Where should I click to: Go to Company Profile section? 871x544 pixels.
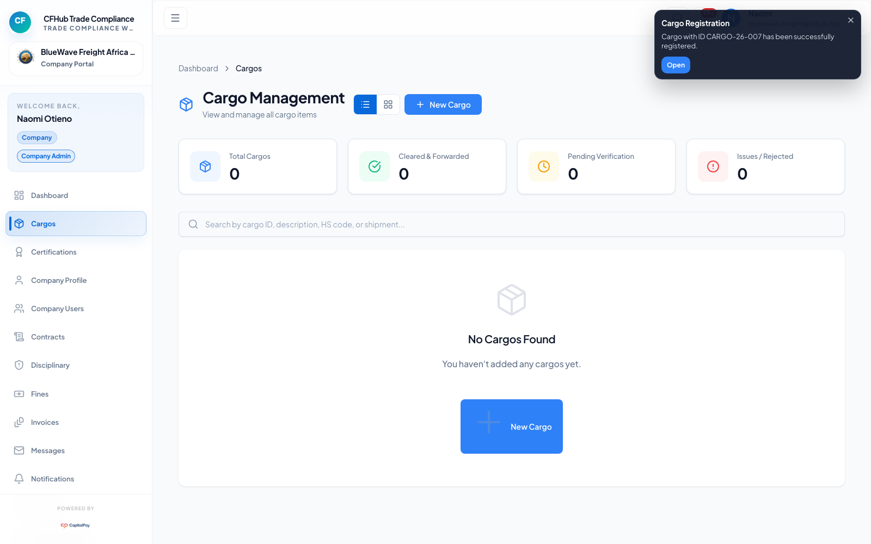click(59, 280)
